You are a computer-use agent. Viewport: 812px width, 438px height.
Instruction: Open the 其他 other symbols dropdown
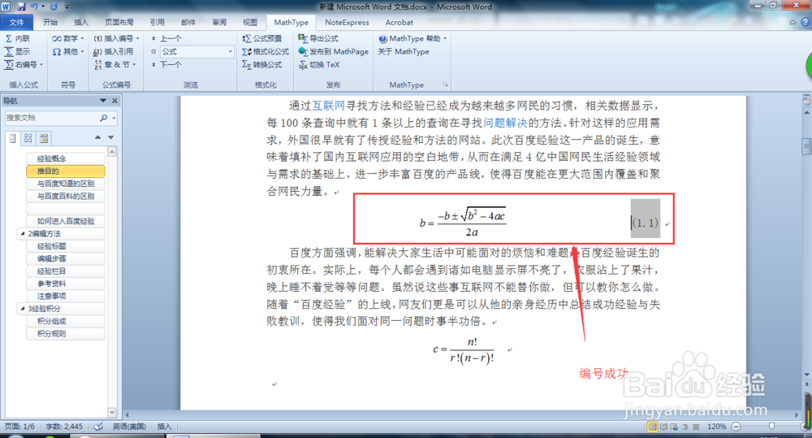67,51
